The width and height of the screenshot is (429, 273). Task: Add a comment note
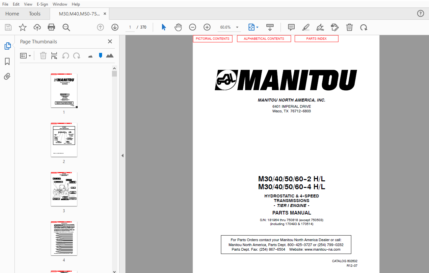291,27
